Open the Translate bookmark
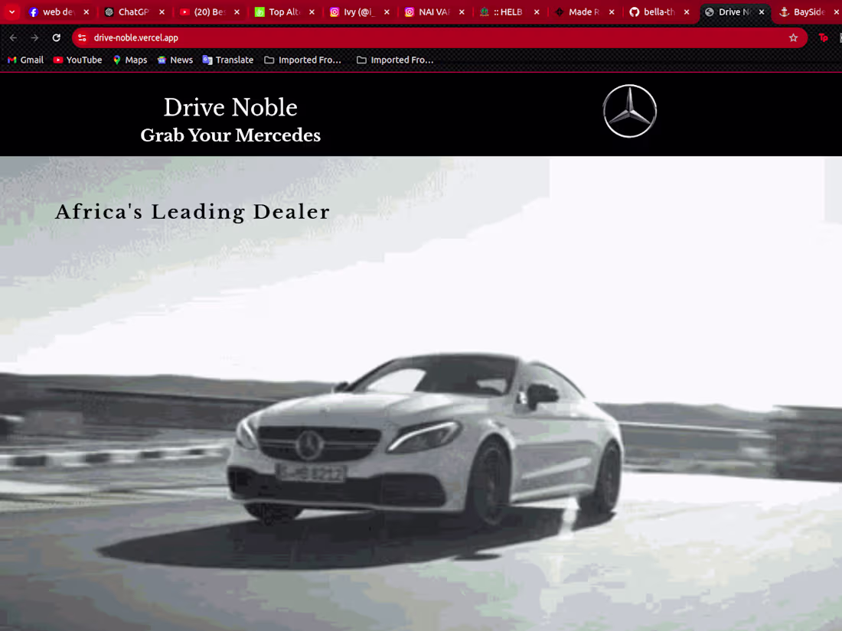 (x=227, y=60)
